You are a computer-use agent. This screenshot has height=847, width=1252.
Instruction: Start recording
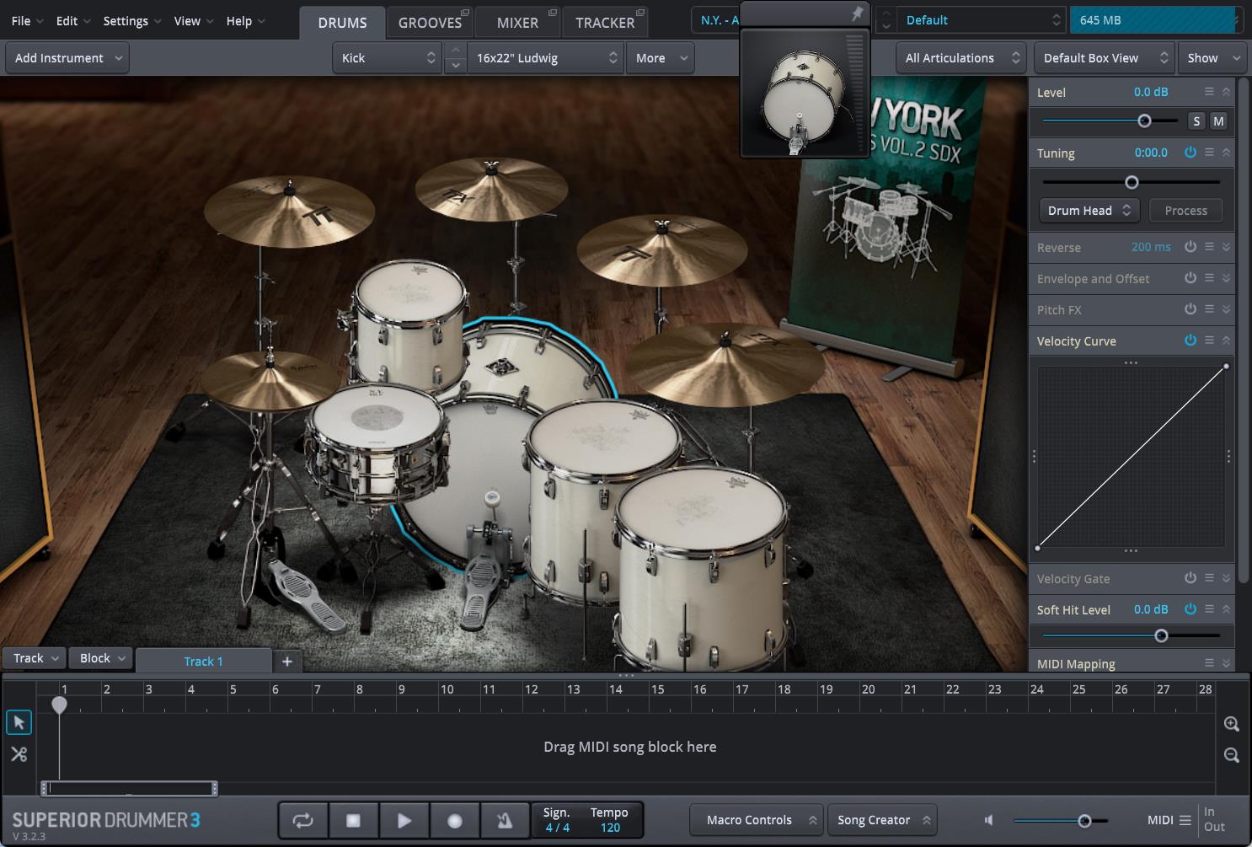pyautogui.click(x=454, y=820)
